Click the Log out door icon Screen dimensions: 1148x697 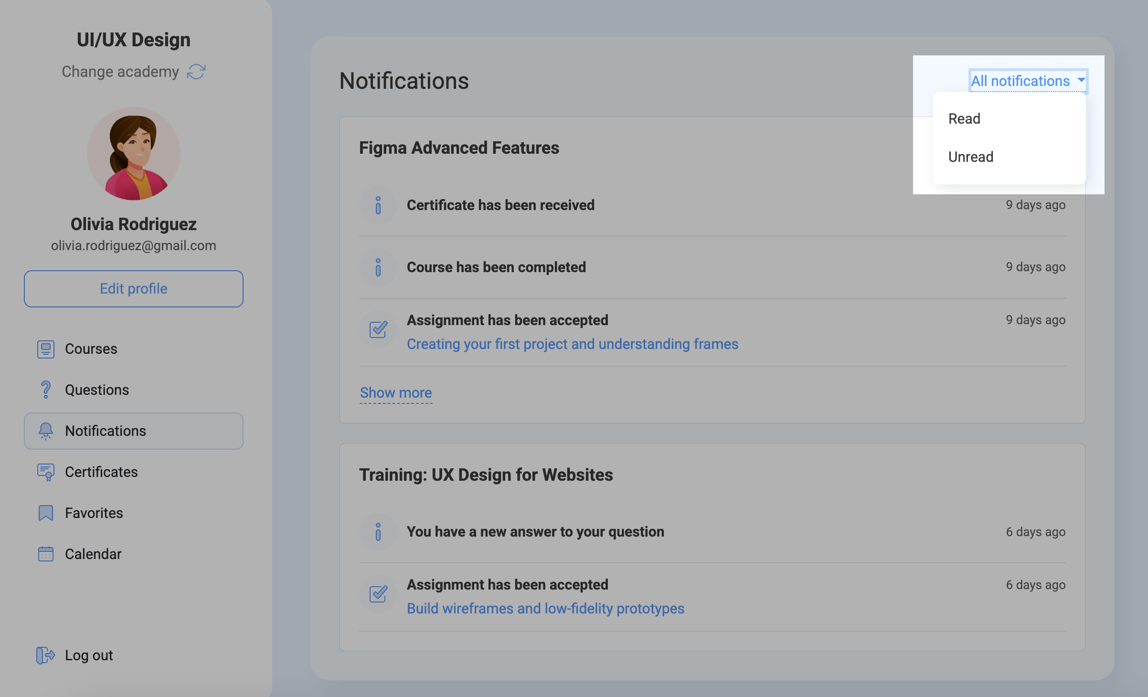(x=45, y=655)
